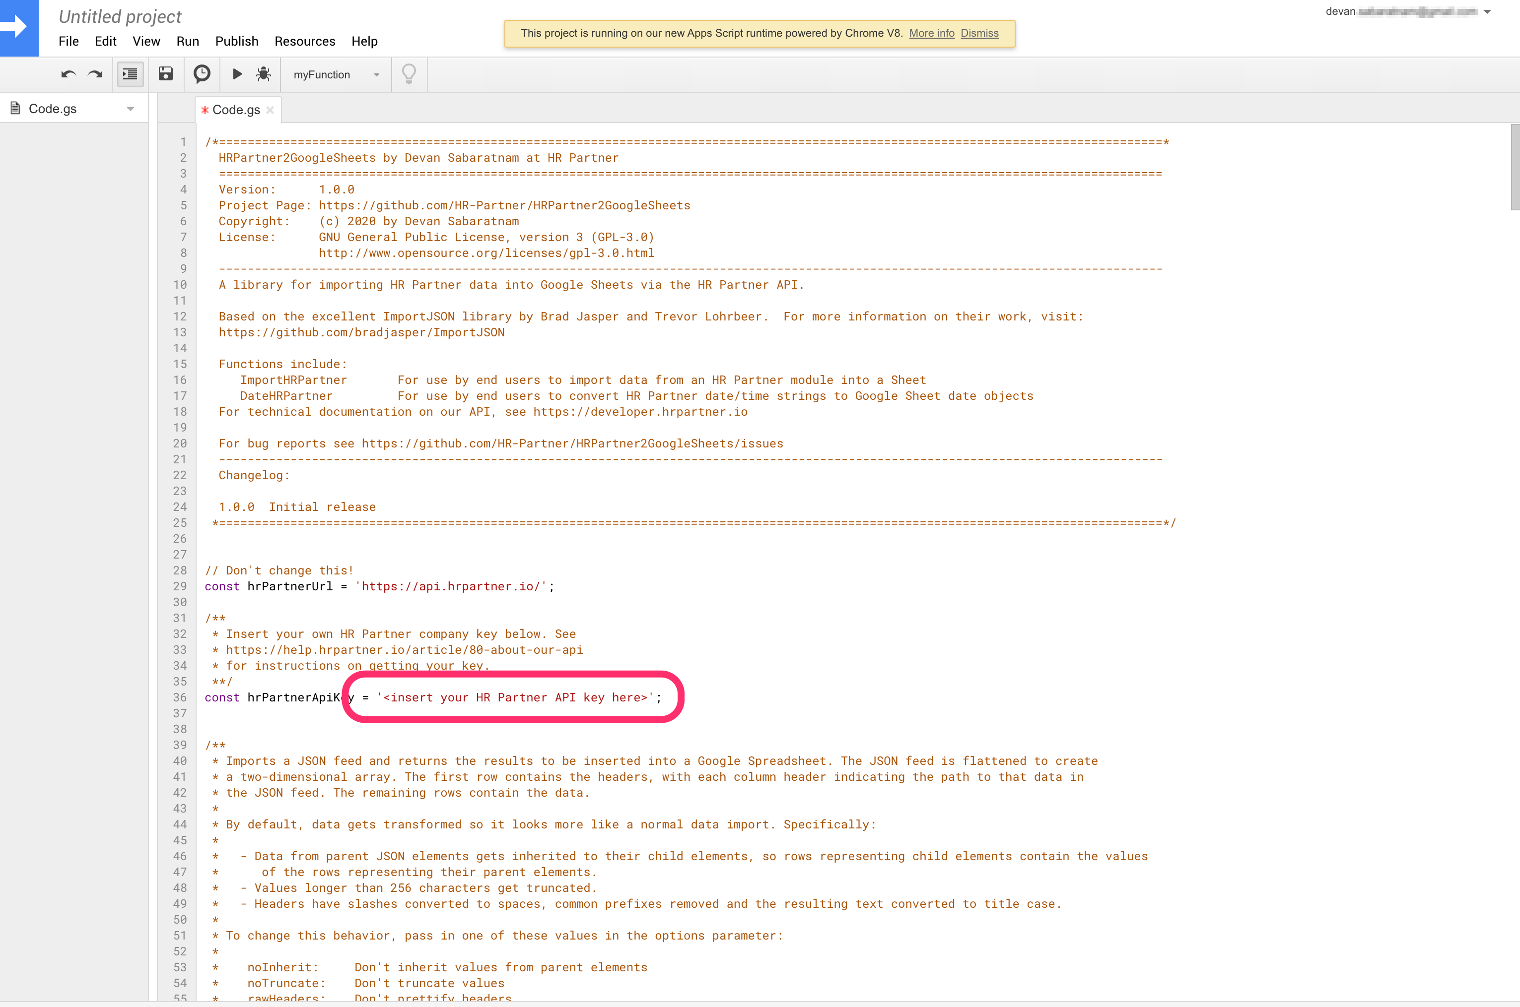
Task: Open the Resources menu
Action: coord(305,41)
